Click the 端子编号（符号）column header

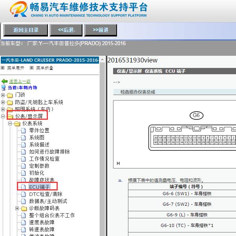click(187, 187)
